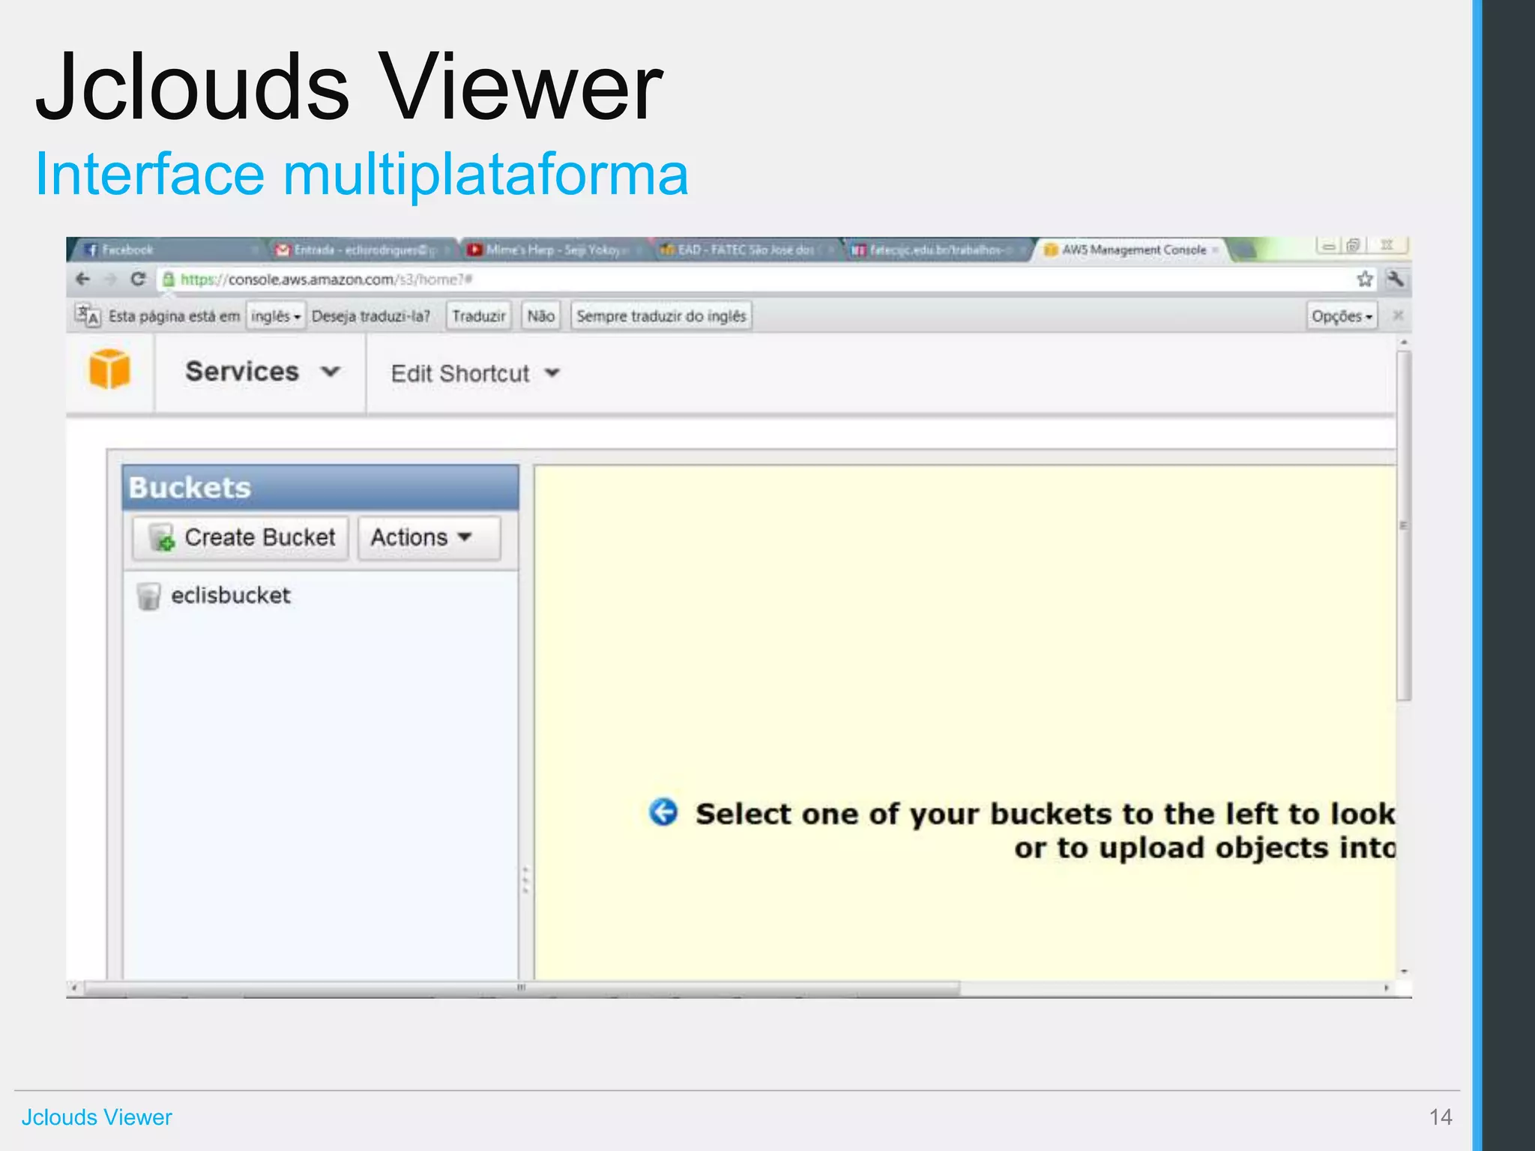Click the bookmark star icon

pyautogui.click(x=1365, y=280)
